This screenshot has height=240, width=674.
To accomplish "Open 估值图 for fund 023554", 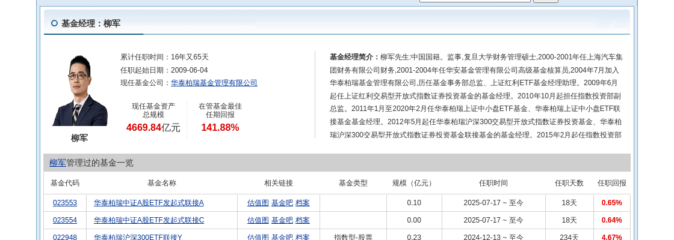I will coord(258,220).
